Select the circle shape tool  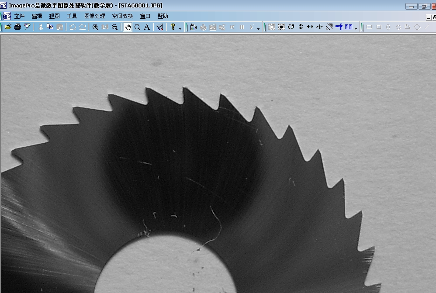tap(398, 27)
